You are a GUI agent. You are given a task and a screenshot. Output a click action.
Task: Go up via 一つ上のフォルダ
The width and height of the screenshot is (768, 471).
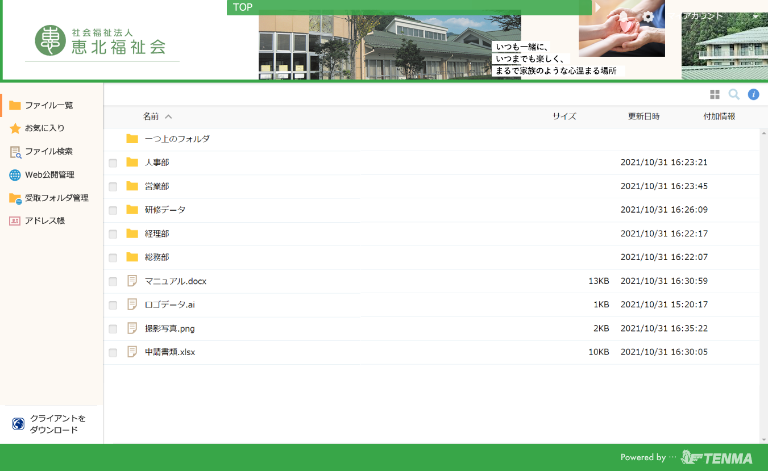point(177,139)
